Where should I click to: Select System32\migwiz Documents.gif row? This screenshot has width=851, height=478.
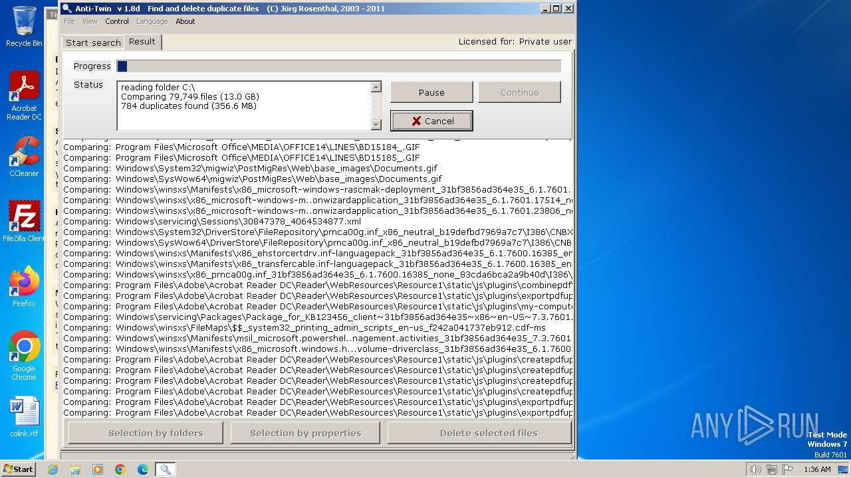317,169
